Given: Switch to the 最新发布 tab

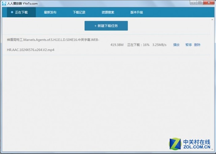Looking at the screenshot, I should point(50,12).
